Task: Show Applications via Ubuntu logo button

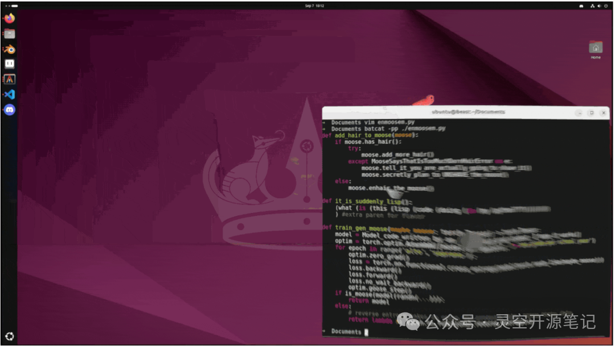Action: point(10,336)
